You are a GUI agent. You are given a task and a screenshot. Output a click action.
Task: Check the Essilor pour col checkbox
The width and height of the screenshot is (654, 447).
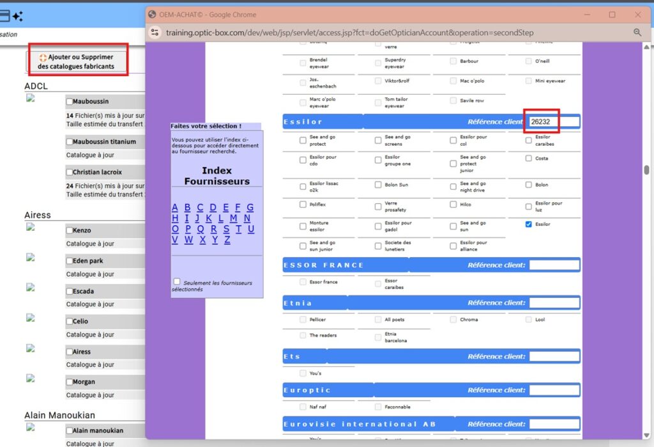453,140
